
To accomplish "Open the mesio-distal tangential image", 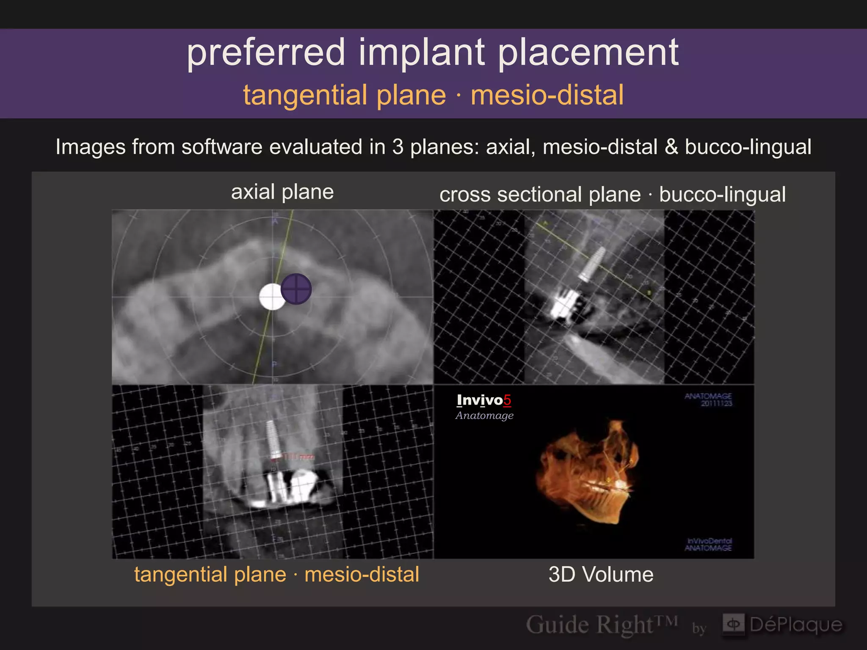I will coord(273,472).
